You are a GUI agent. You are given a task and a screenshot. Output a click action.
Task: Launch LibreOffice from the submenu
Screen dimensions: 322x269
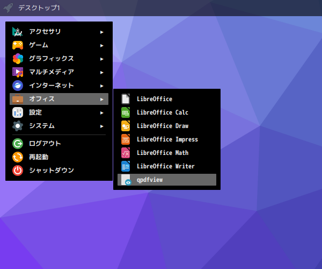pyautogui.click(x=167, y=99)
